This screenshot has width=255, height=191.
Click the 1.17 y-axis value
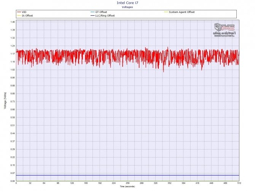pos(13,54)
